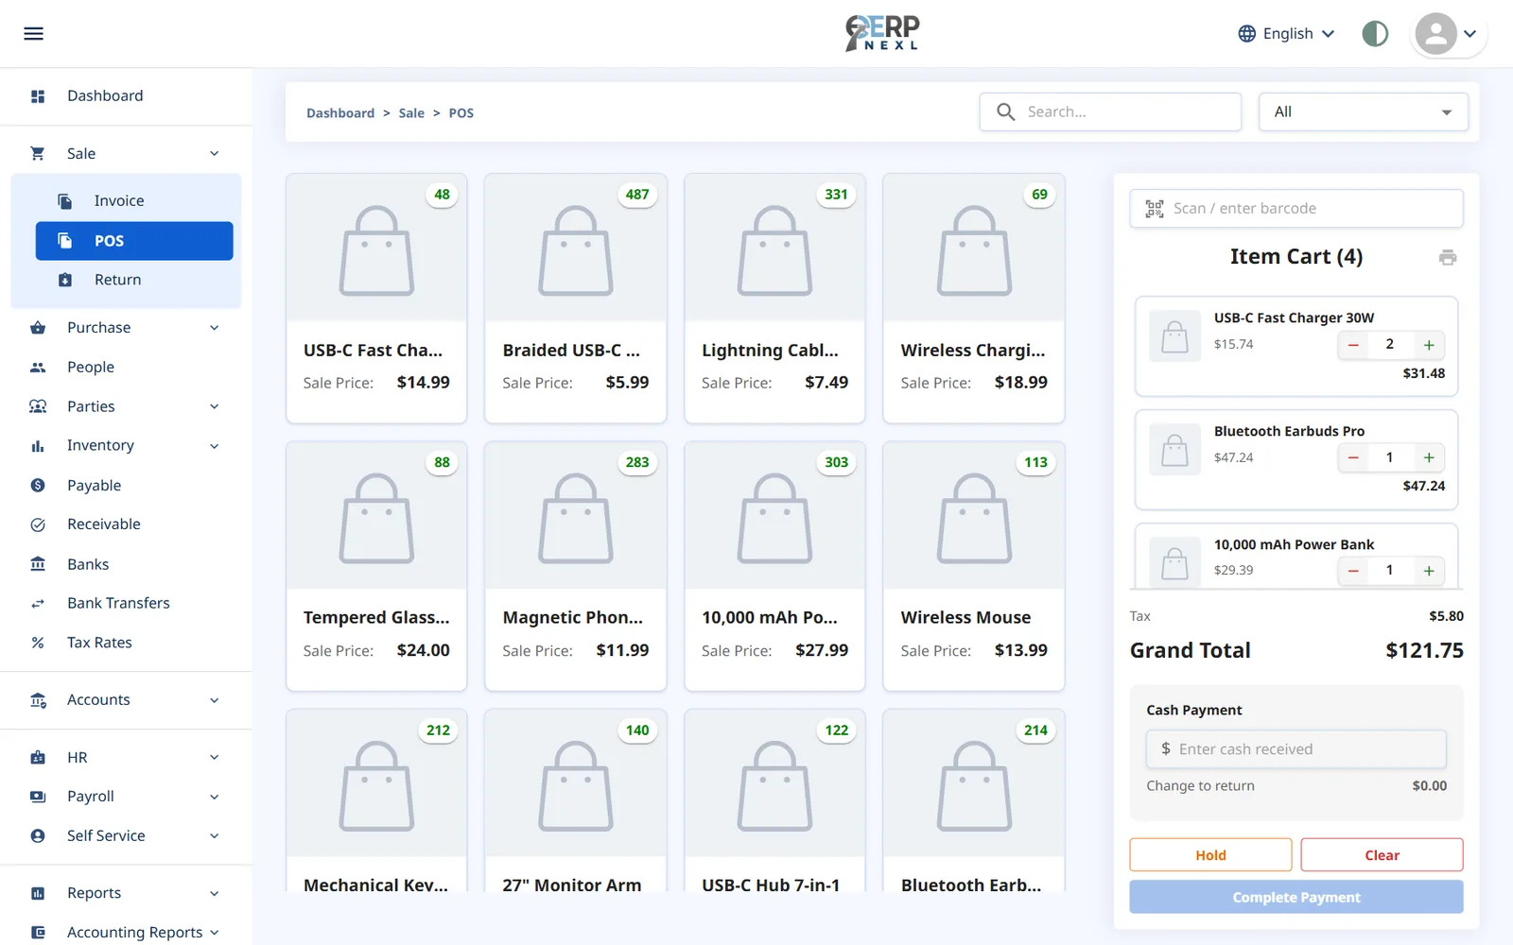
Task: Click the Hold button
Action: [1210, 855]
